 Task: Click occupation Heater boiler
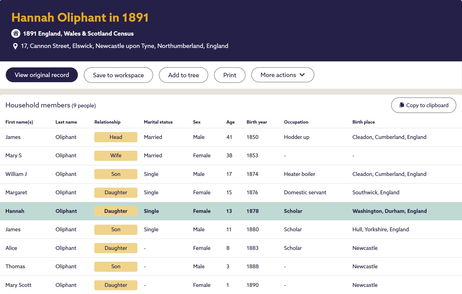click(299, 174)
